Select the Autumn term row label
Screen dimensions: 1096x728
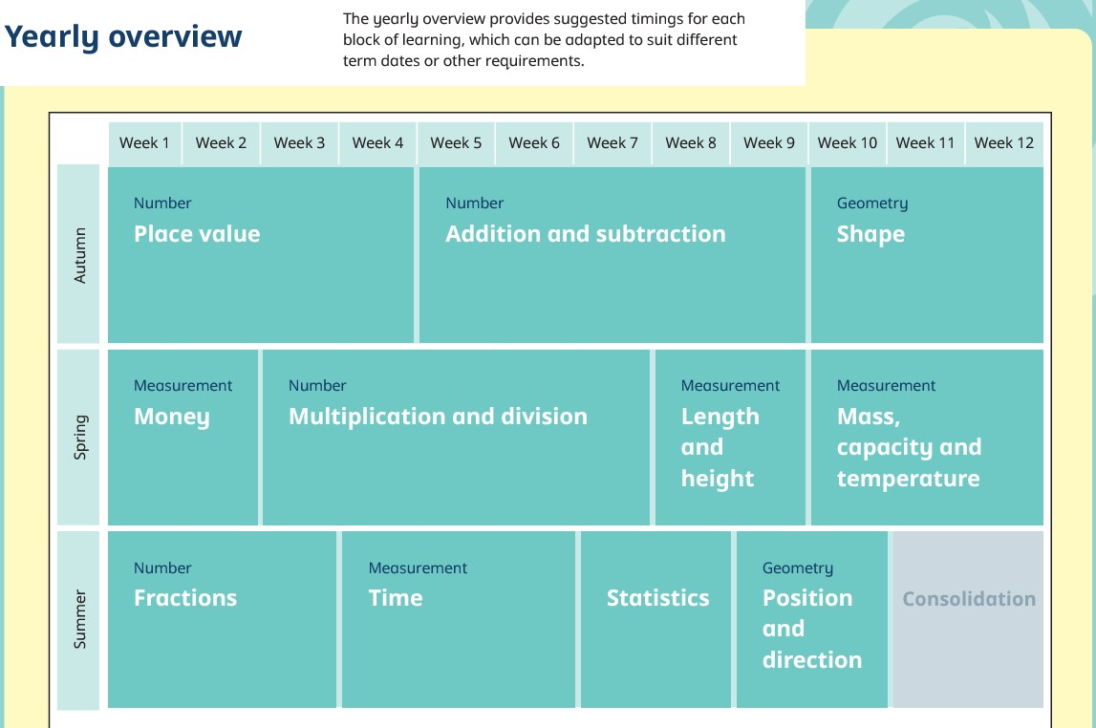pyautogui.click(x=78, y=254)
